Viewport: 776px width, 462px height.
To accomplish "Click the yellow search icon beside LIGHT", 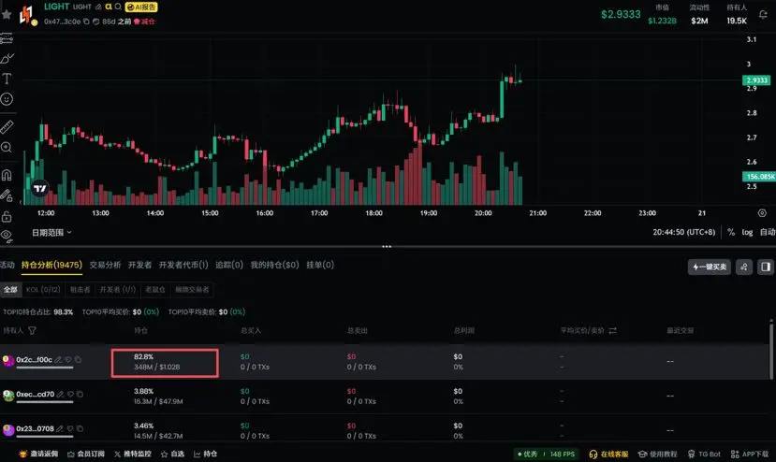I will [x=109, y=7].
